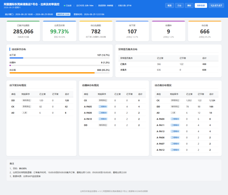Click the A-PA05 row label
This screenshot has height=195, width=228.
point(88,106)
